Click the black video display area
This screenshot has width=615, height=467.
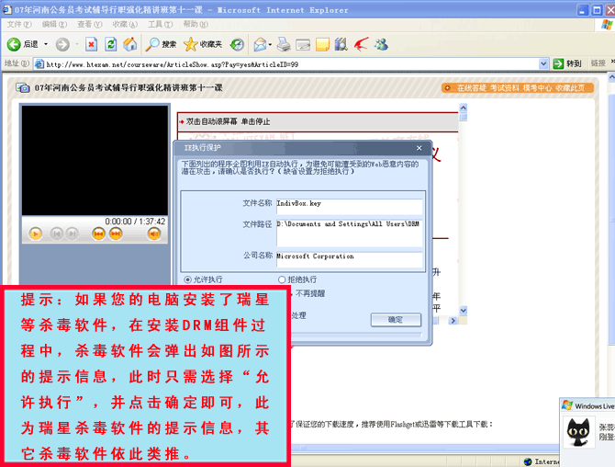click(x=95, y=160)
